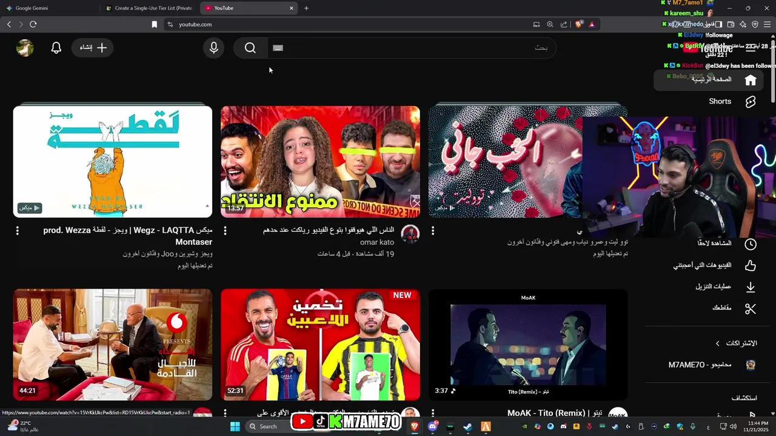Close the YouTube browser tab
Image resolution: width=776 pixels, height=436 pixels.
coord(292,8)
